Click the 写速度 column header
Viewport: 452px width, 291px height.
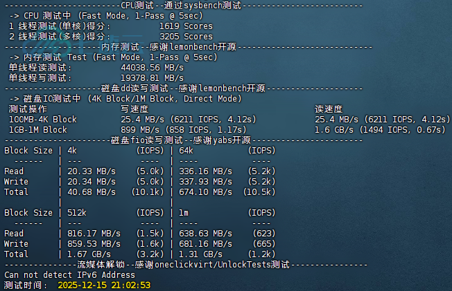(x=134, y=109)
